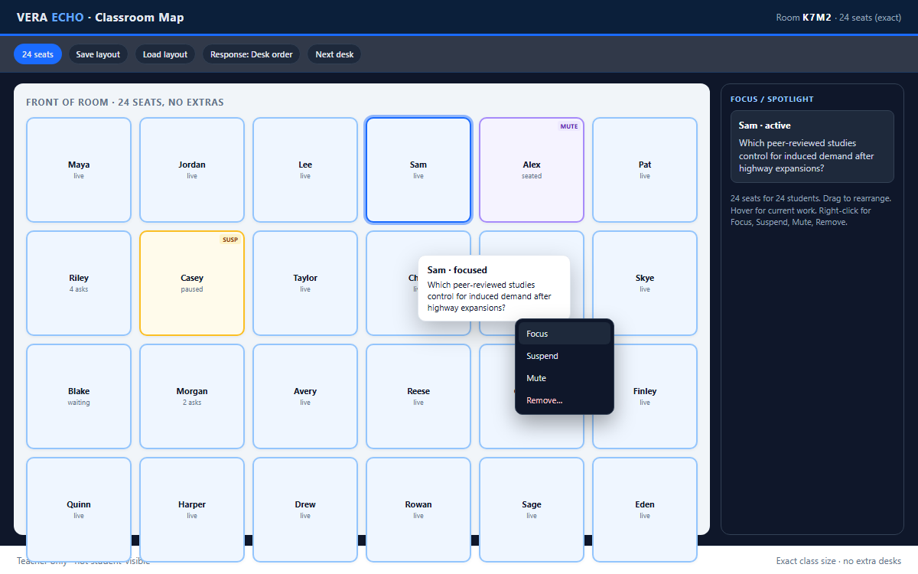Click the "Sam · focused" tooltip heading
This screenshot has height=574, width=918.
[x=457, y=270]
